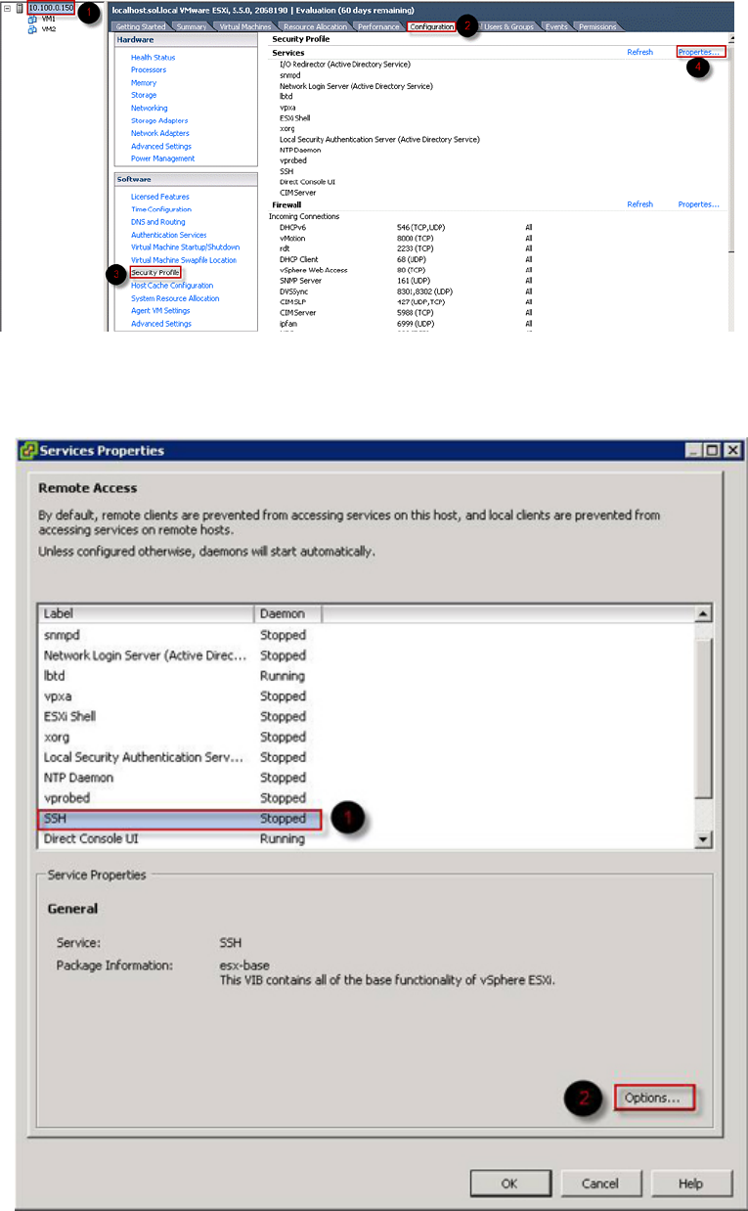Open Virtual Machine Startup/Shutdown settings
The height and width of the screenshot is (1211, 748).
click(186, 247)
